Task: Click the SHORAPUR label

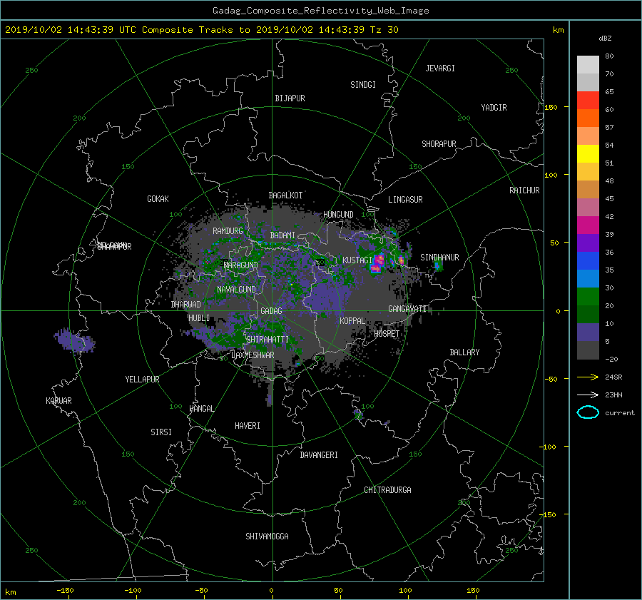Action: click(x=439, y=143)
